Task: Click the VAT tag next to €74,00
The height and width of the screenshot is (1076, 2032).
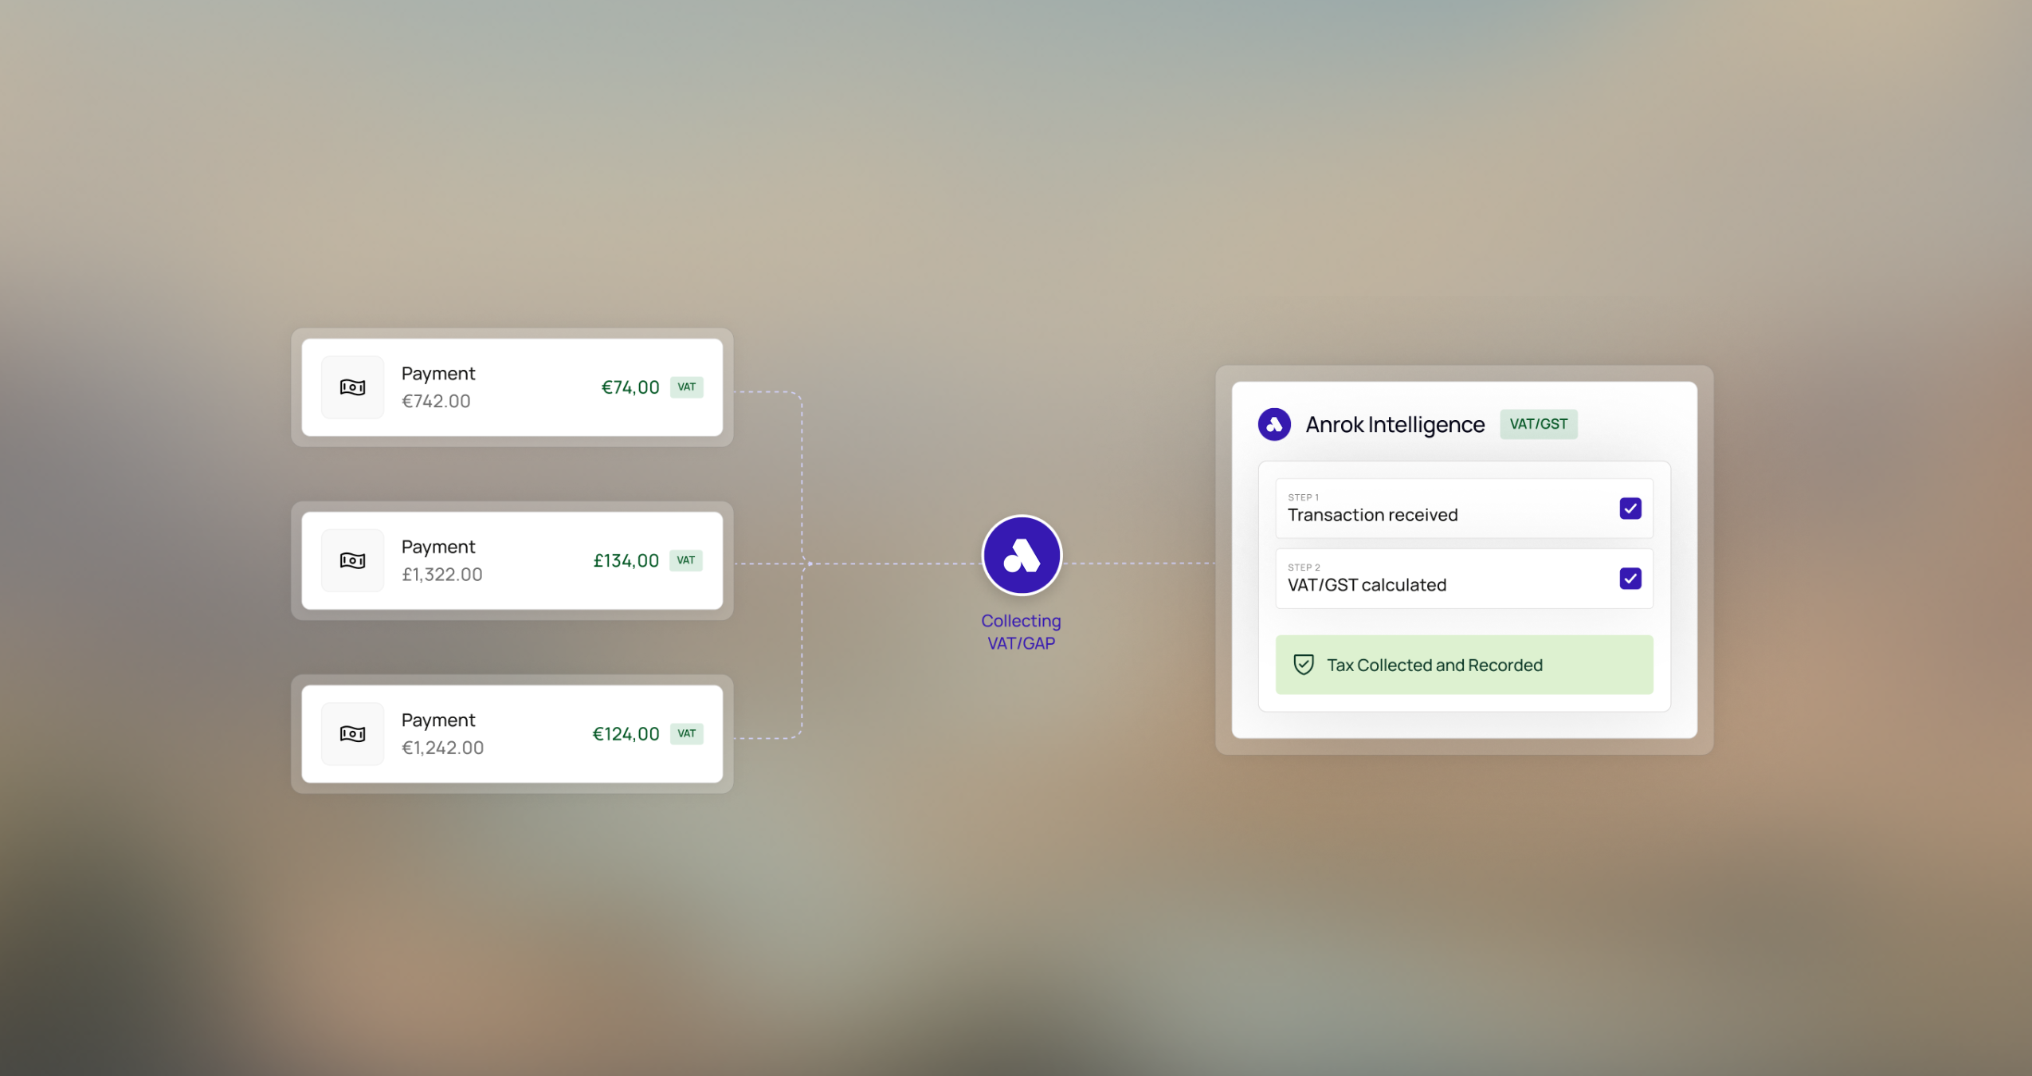Action: (686, 387)
